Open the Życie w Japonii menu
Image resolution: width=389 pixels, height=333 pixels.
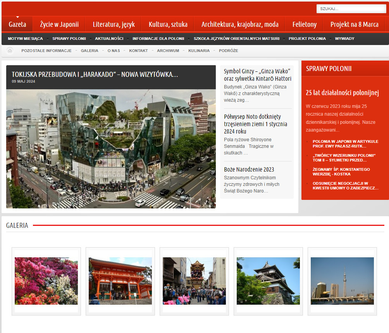59,24
